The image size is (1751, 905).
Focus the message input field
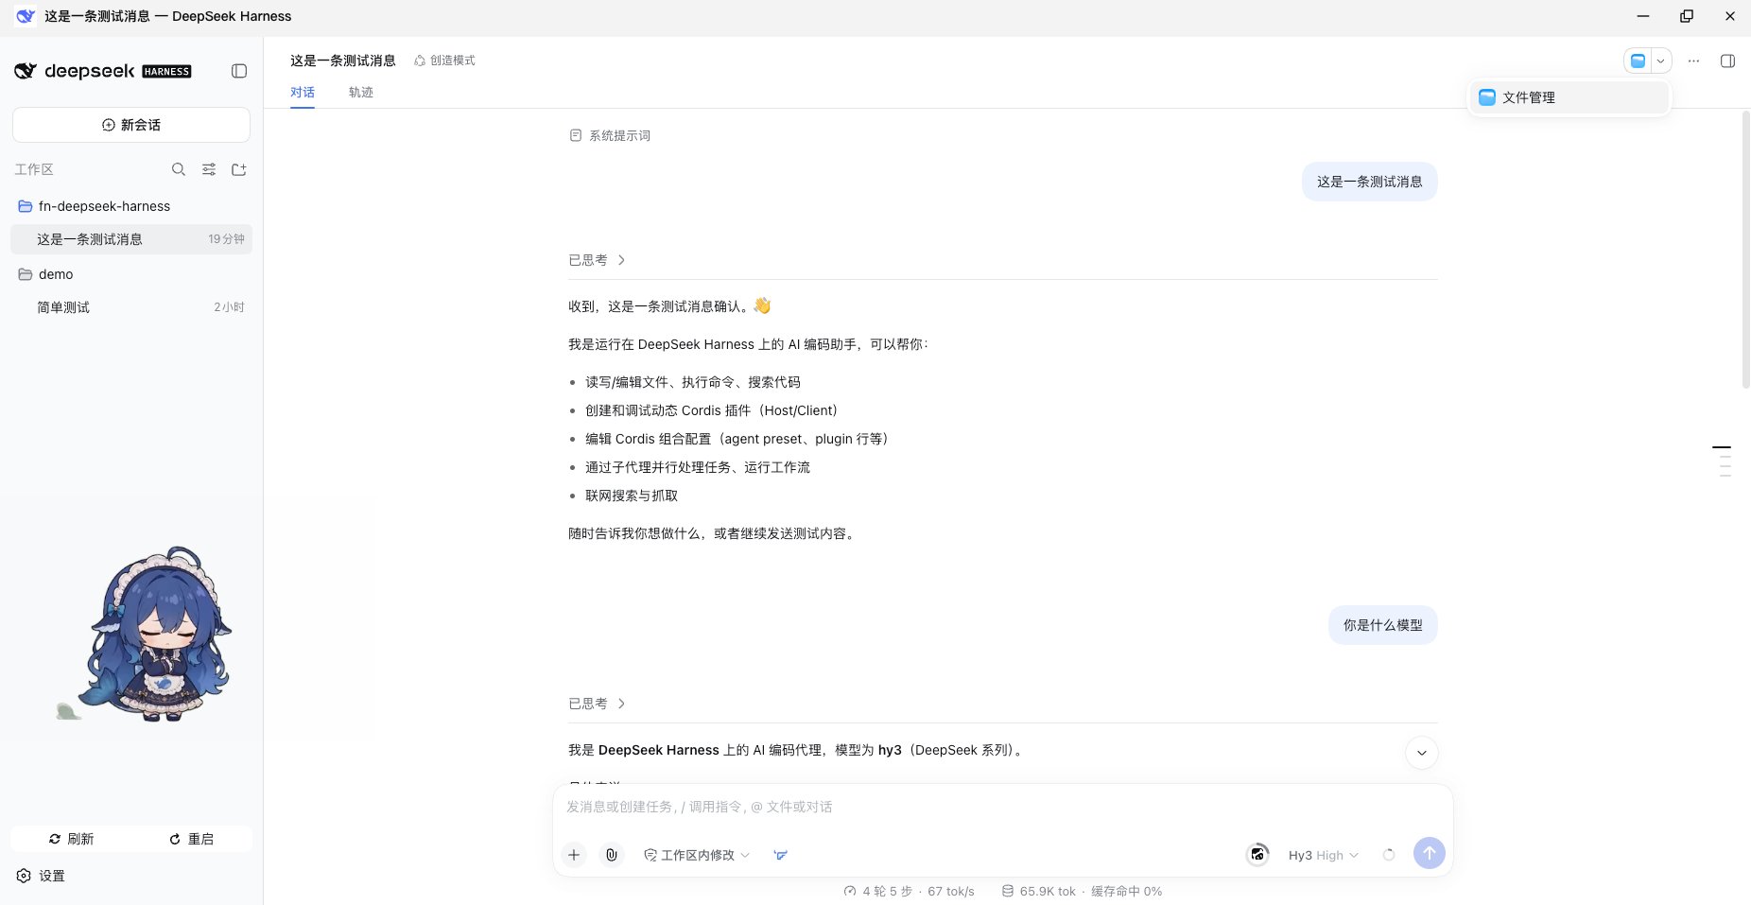tap(1002, 807)
